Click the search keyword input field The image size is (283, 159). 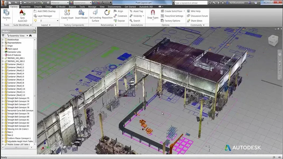191,3
